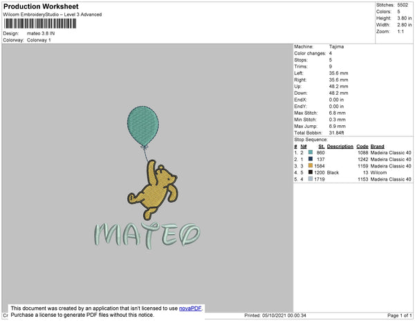Screen dimensions: 415x321
Task: Click the barcode under the worksheet title
Action: (x=40, y=24)
